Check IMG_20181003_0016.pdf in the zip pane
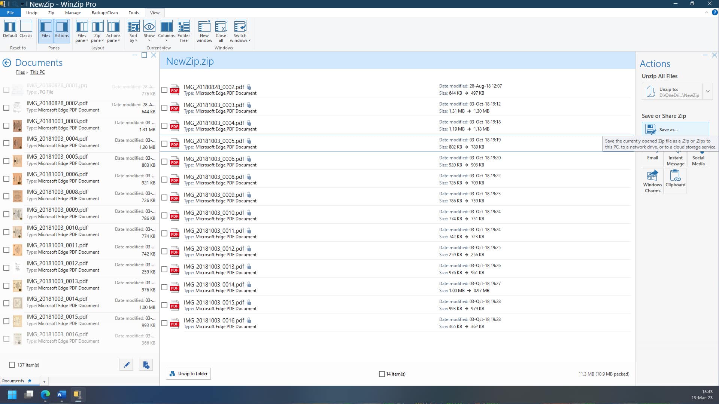The image size is (719, 404). pos(164,323)
